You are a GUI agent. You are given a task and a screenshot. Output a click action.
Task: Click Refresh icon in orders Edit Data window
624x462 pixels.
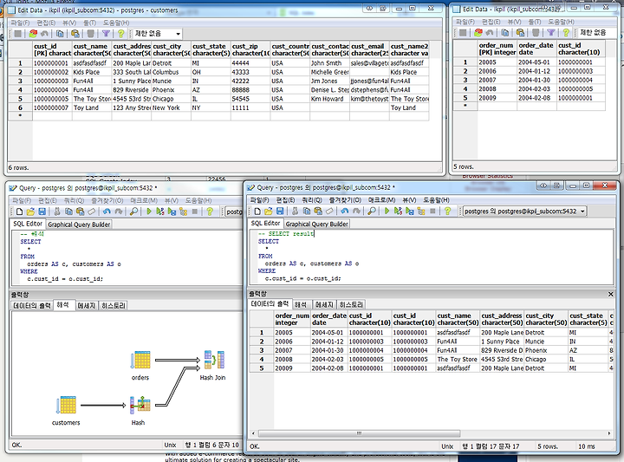coord(478,33)
